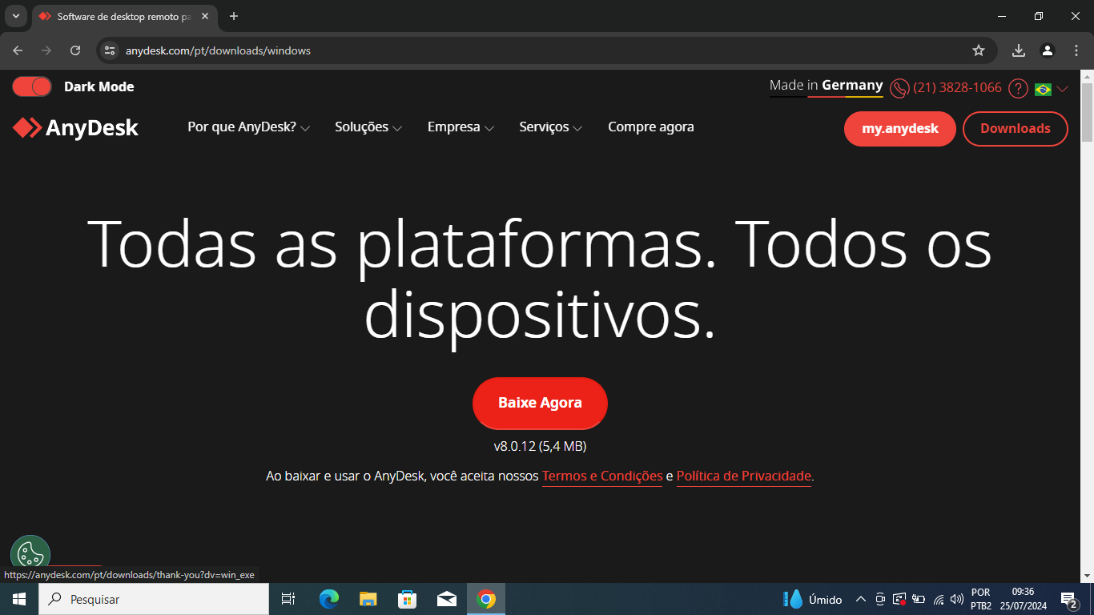Open Microsoft Store from taskbar

click(x=408, y=599)
